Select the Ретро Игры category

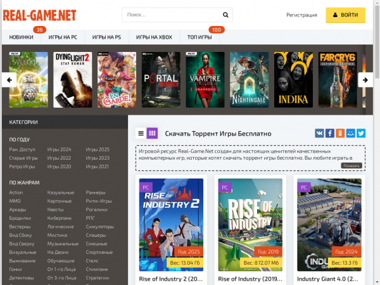tap(22, 167)
